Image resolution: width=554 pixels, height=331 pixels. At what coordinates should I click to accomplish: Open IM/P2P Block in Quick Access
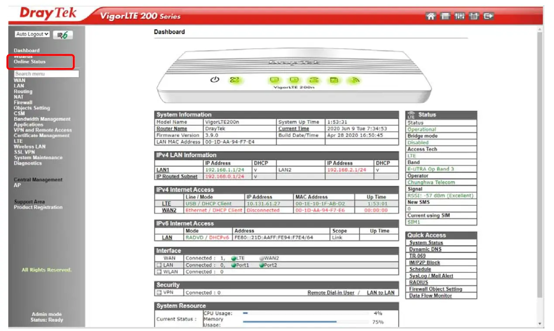(x=425, y=263)
